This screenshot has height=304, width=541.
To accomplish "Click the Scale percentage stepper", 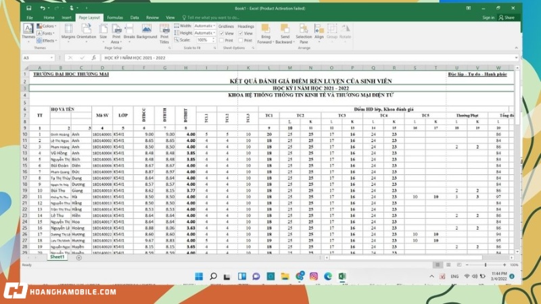I will (x=214, y=41).
